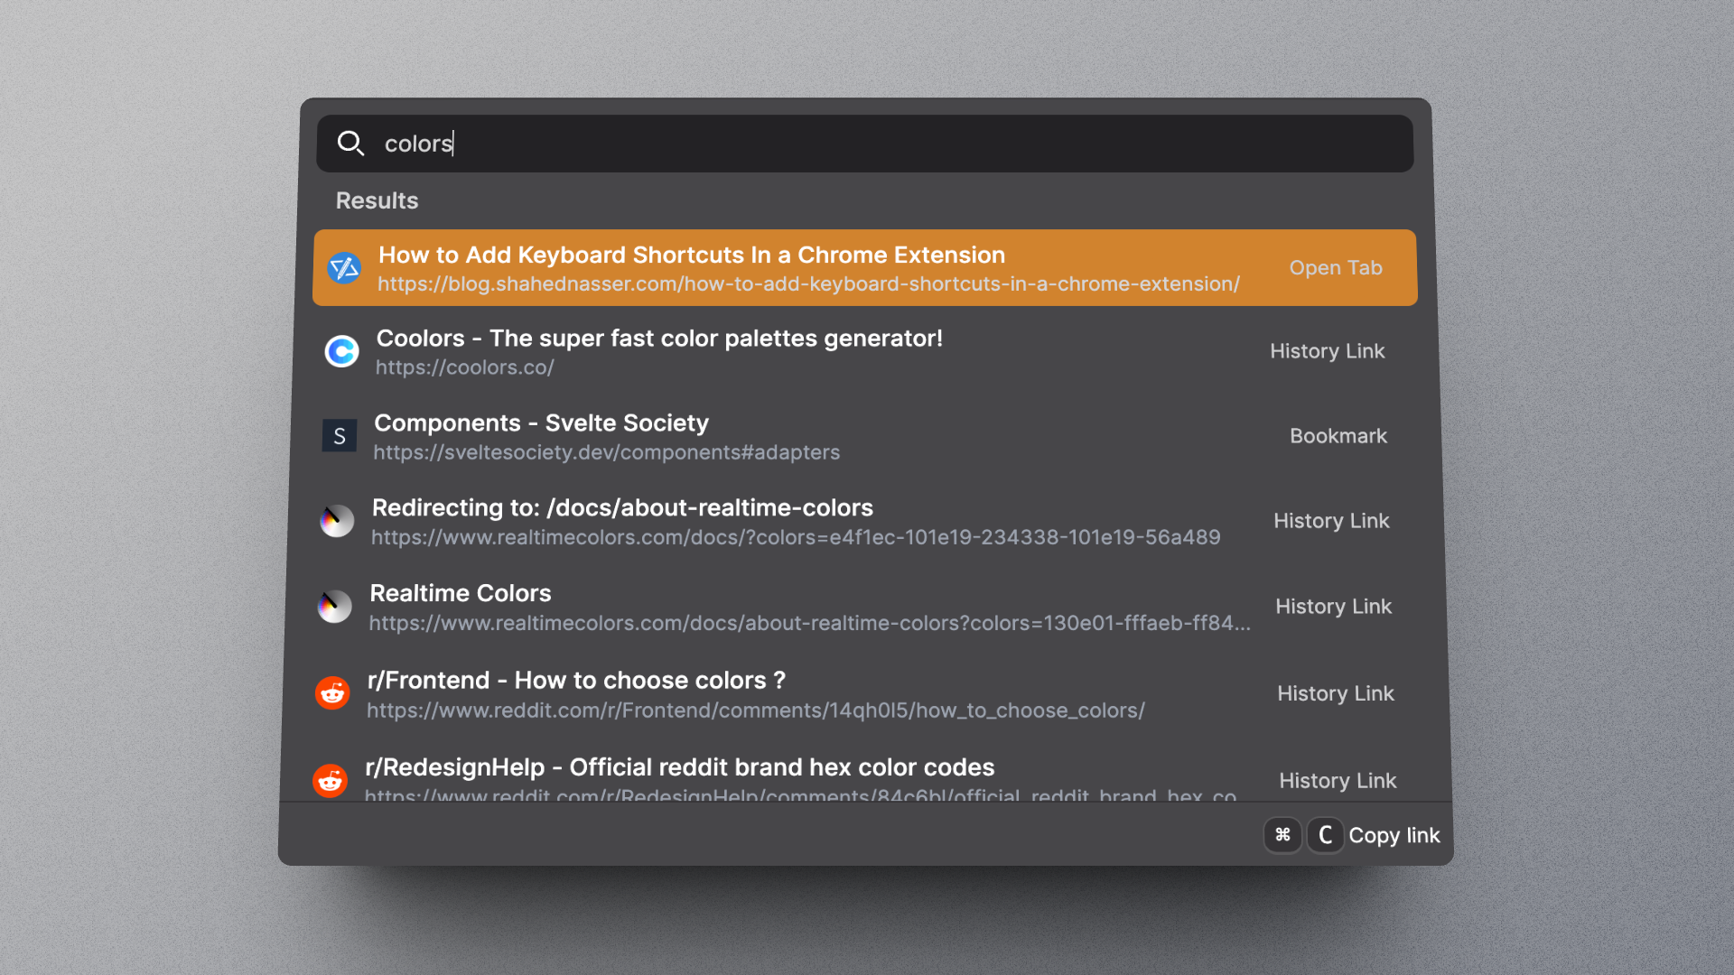The height and width of the screenshot is (975, 1734).
Task: Click the sveltesociety.dev components URL
Action: click(607, 453)
